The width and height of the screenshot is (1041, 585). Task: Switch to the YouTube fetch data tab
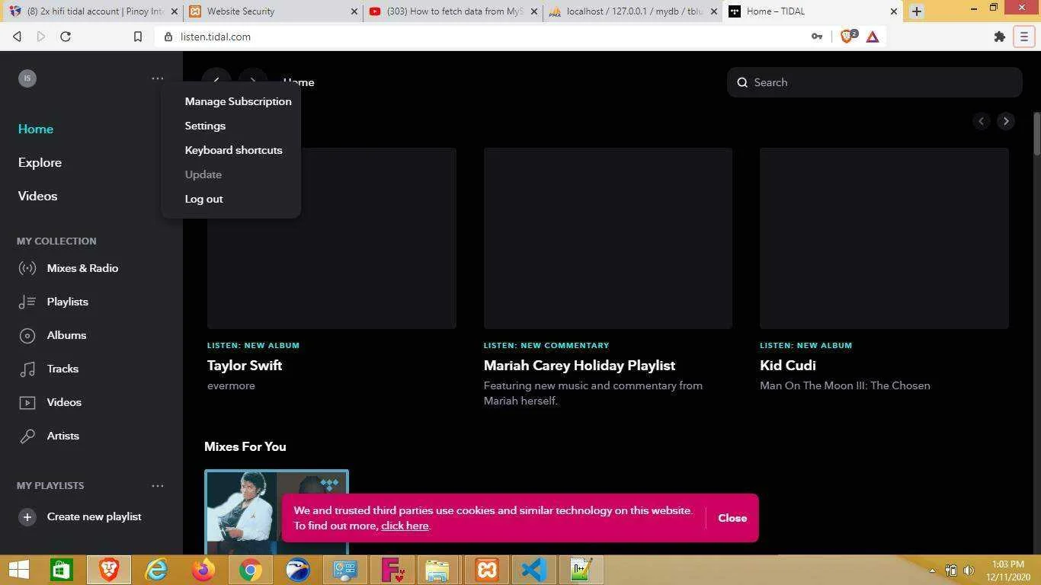coord(453,11)
